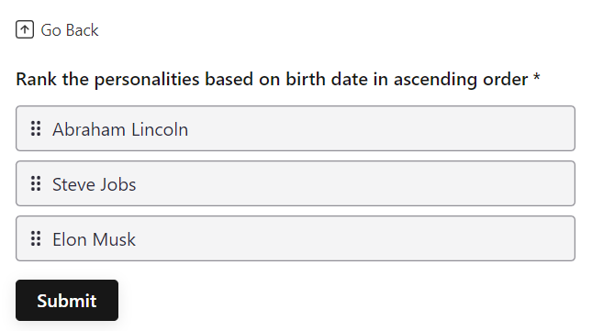Click empty area of the Abraham Lincoln row
This screenshot has width=592, height=331.
click(x=377, y=128)
